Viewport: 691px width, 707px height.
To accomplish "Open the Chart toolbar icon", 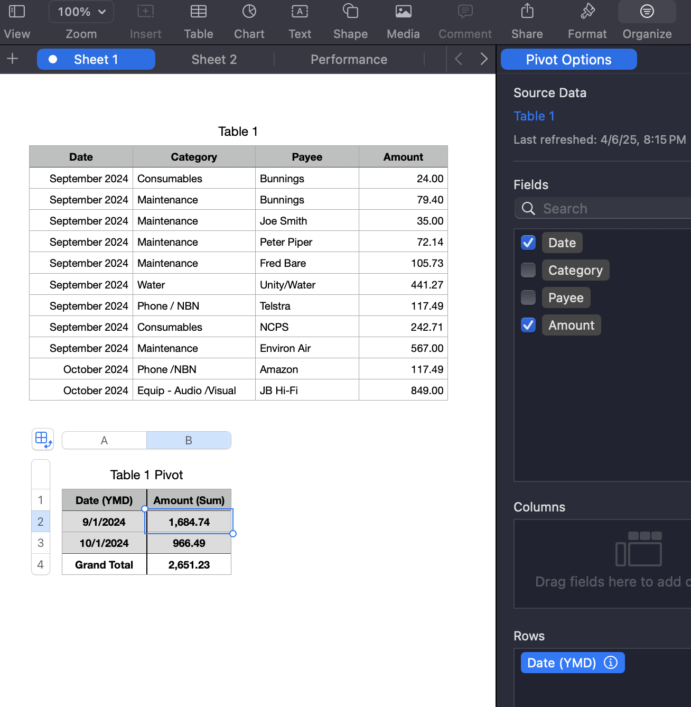I will point(249,11).
